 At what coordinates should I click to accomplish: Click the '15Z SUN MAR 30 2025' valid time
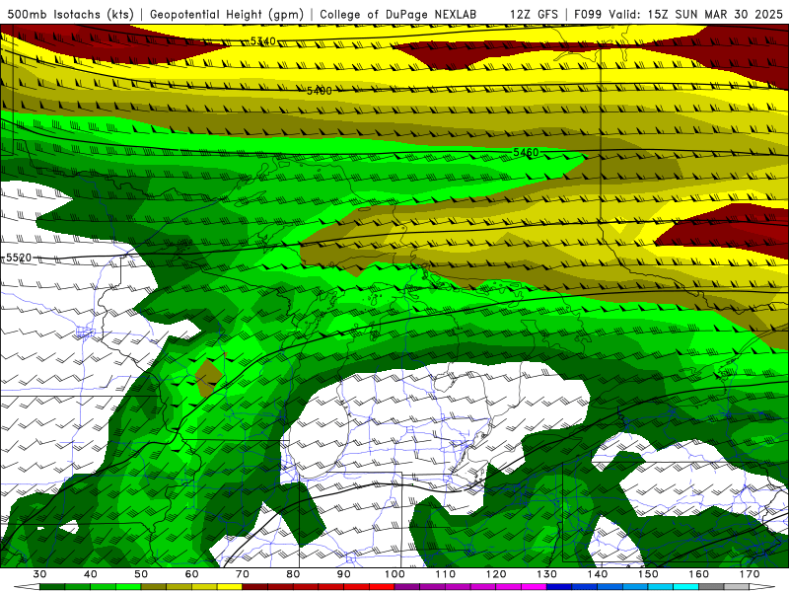(716, 14)
